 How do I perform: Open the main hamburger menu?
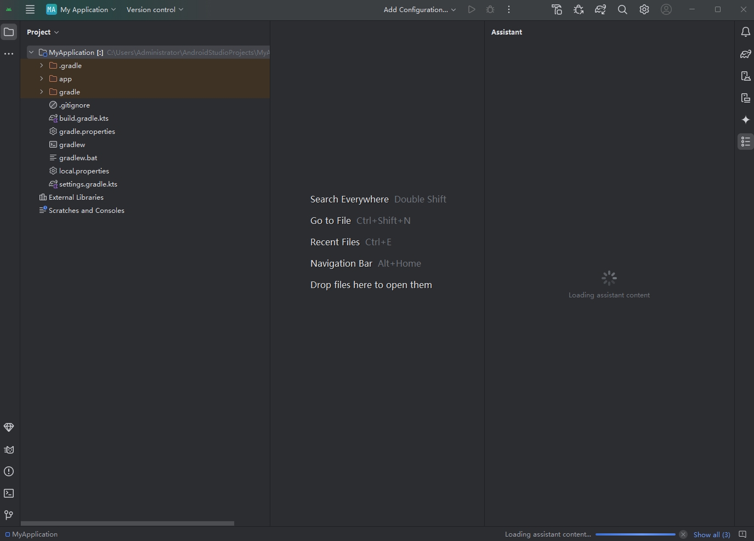click(30, 9)
